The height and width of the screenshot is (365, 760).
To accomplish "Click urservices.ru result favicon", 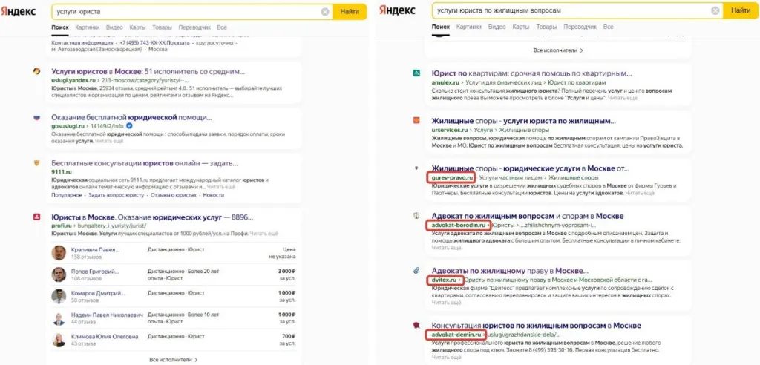I will tap(416, 120).
